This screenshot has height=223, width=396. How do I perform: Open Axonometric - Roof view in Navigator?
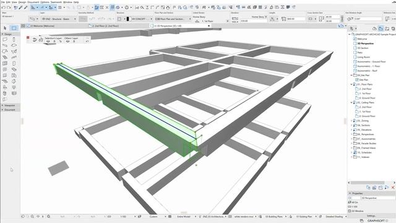[x=367, y=71]
